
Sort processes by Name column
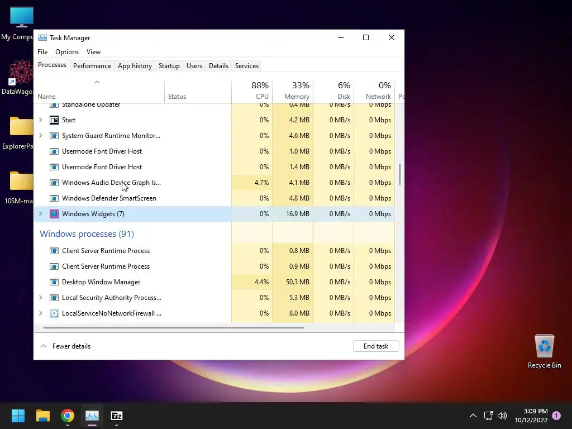(x=99, y=91)
